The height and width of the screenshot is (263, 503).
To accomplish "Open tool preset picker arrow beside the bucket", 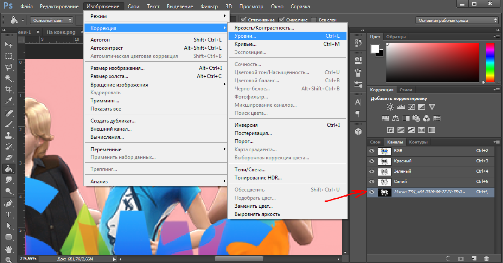I will [x=23, y=20].
